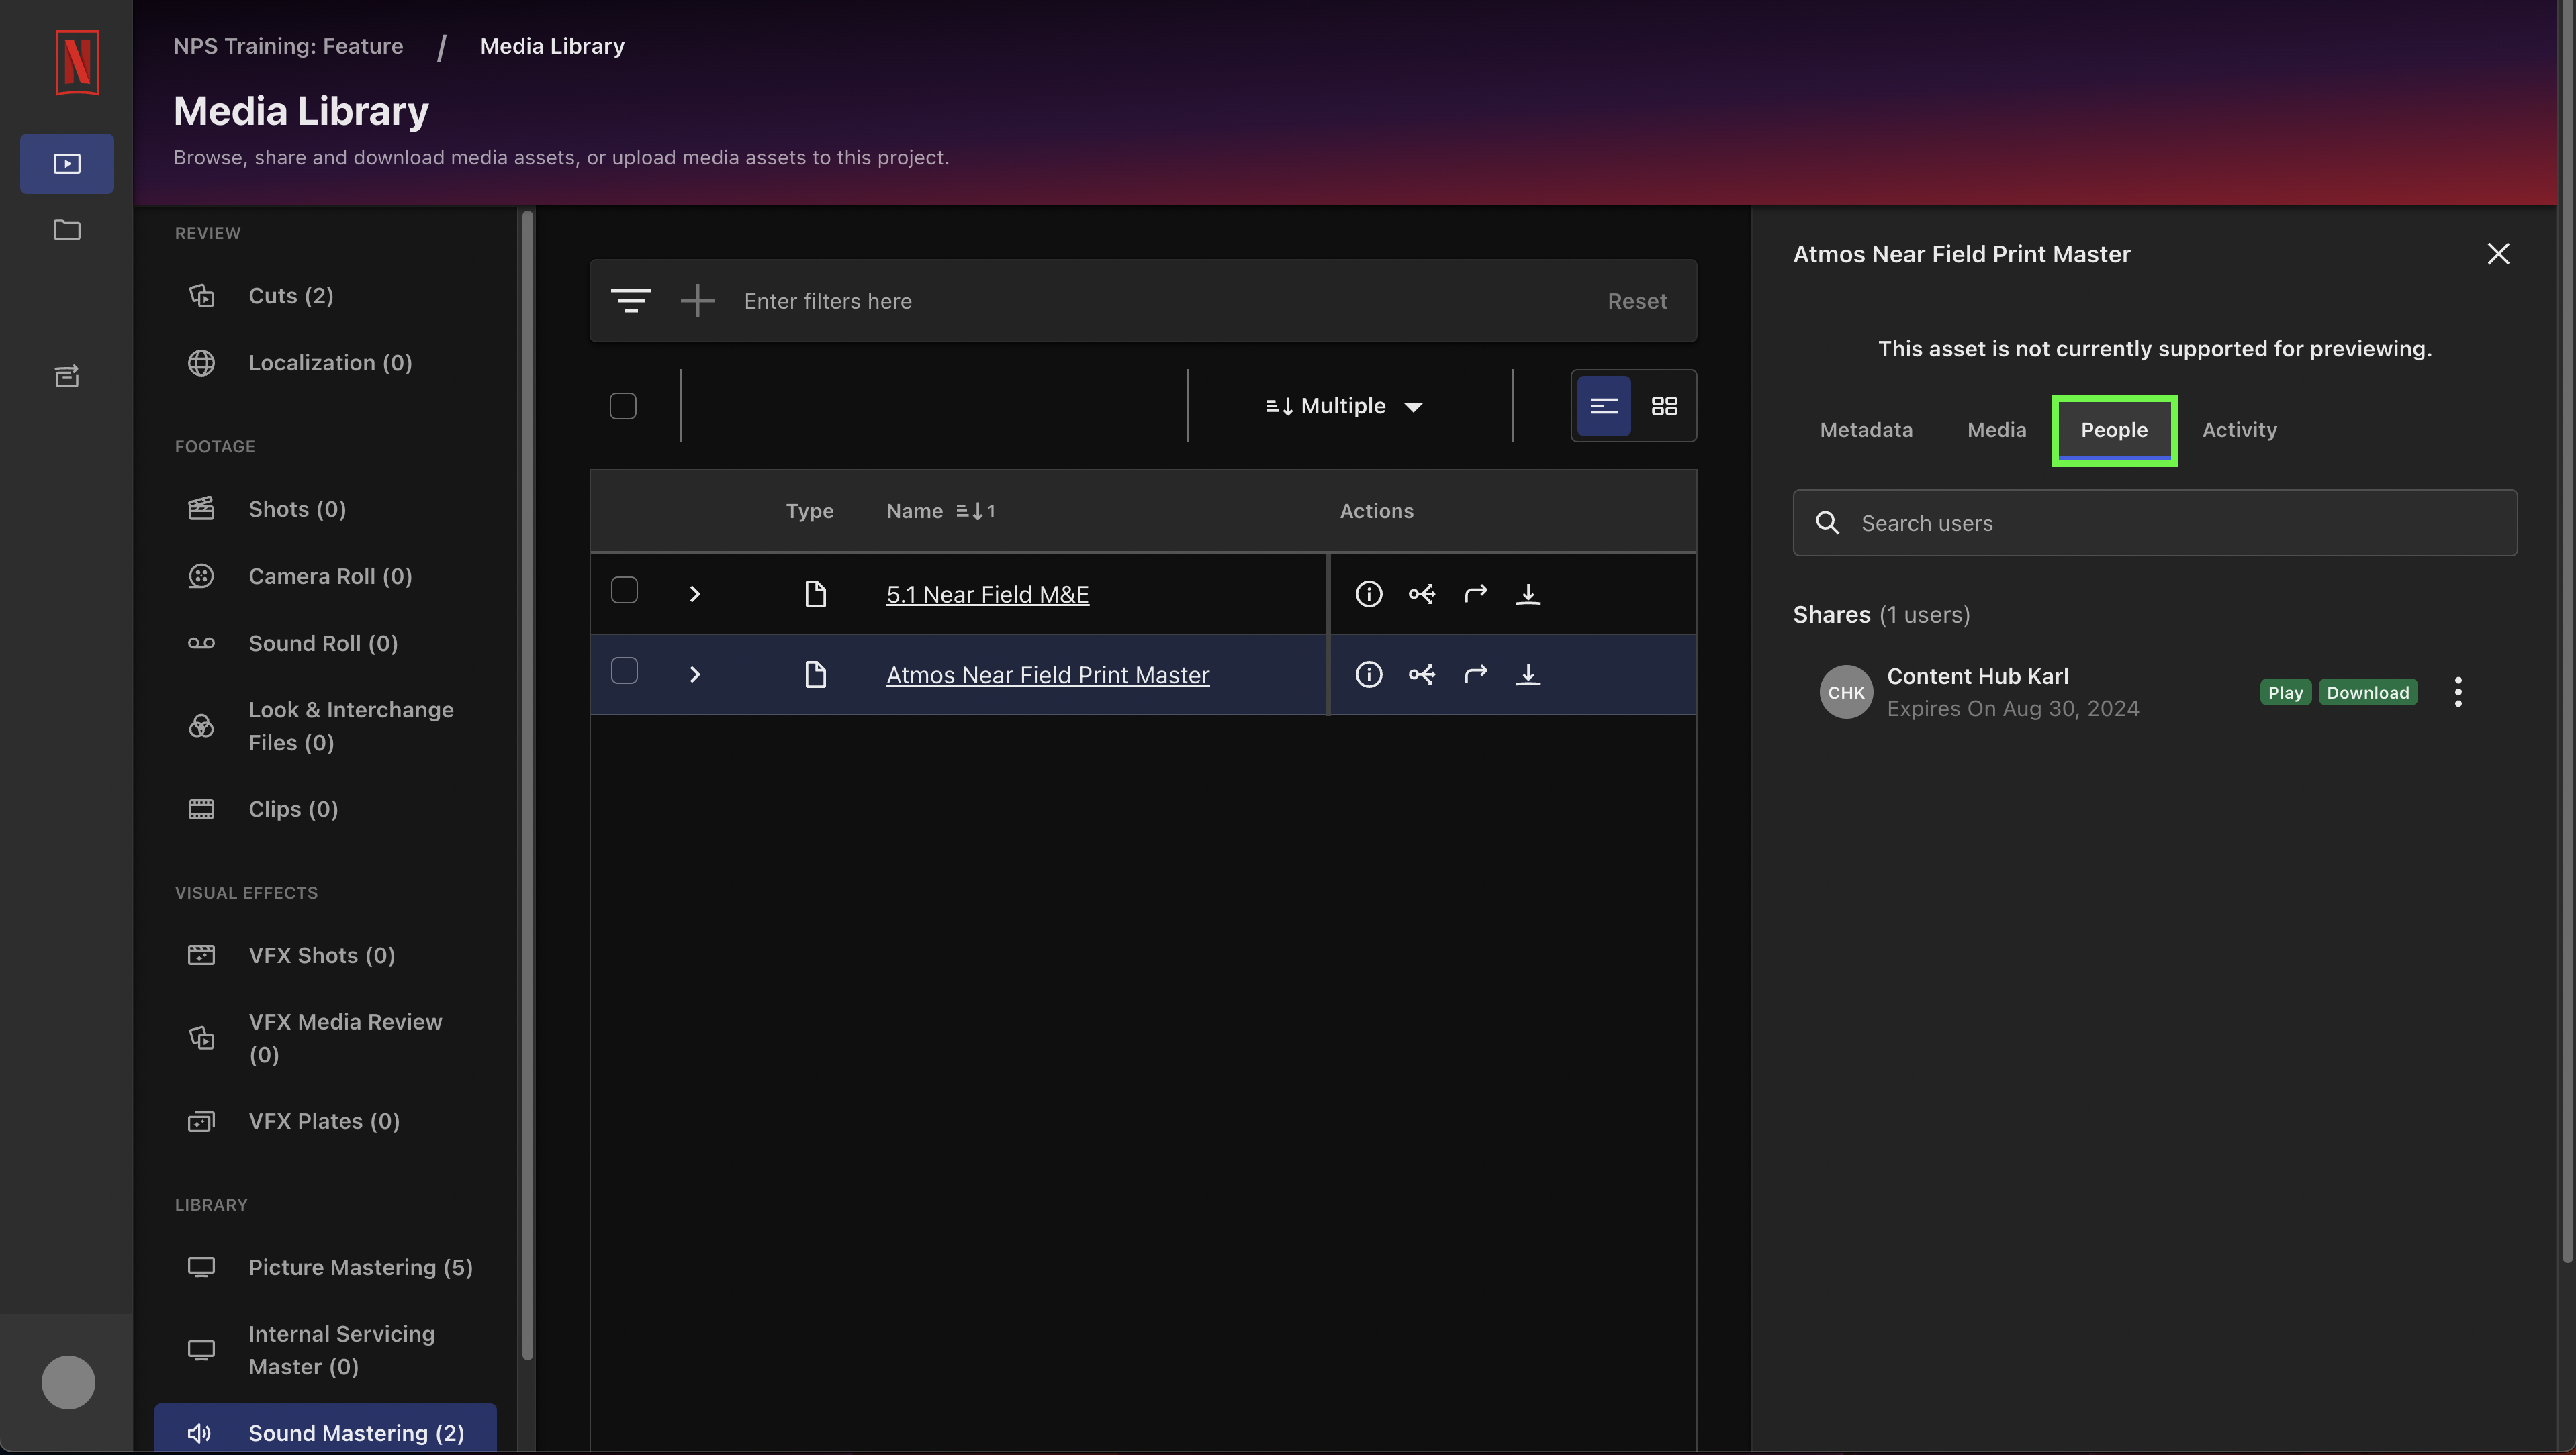Open the archive box icon in left rail

[67, 376]
